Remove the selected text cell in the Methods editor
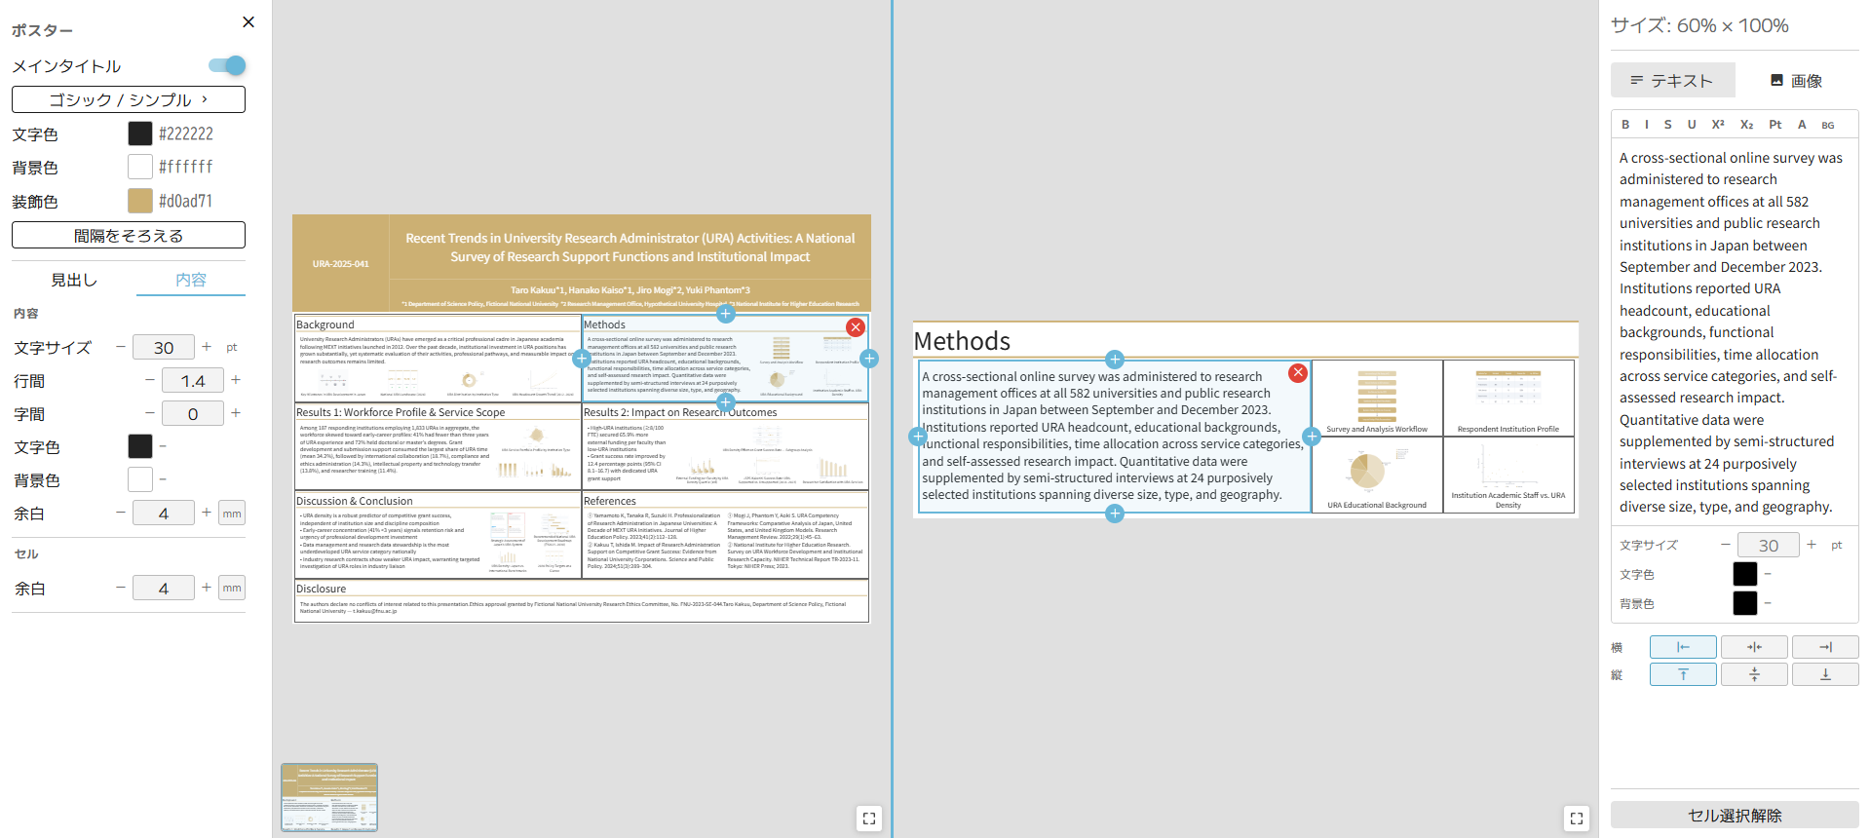 (1298, 372)
